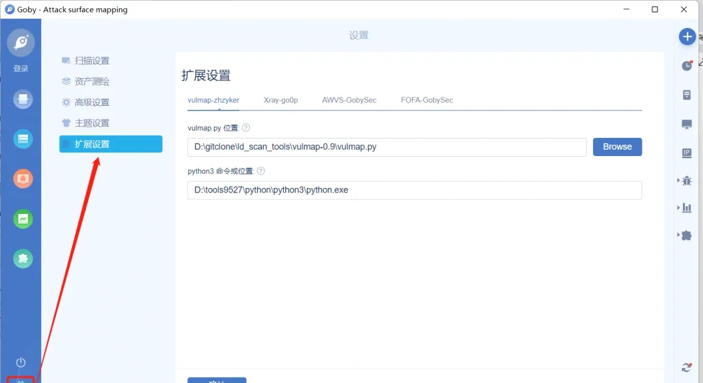Click the sync arrows icon at bottom right
Viewport: 703px width, 383px height.
coord(687,368)
